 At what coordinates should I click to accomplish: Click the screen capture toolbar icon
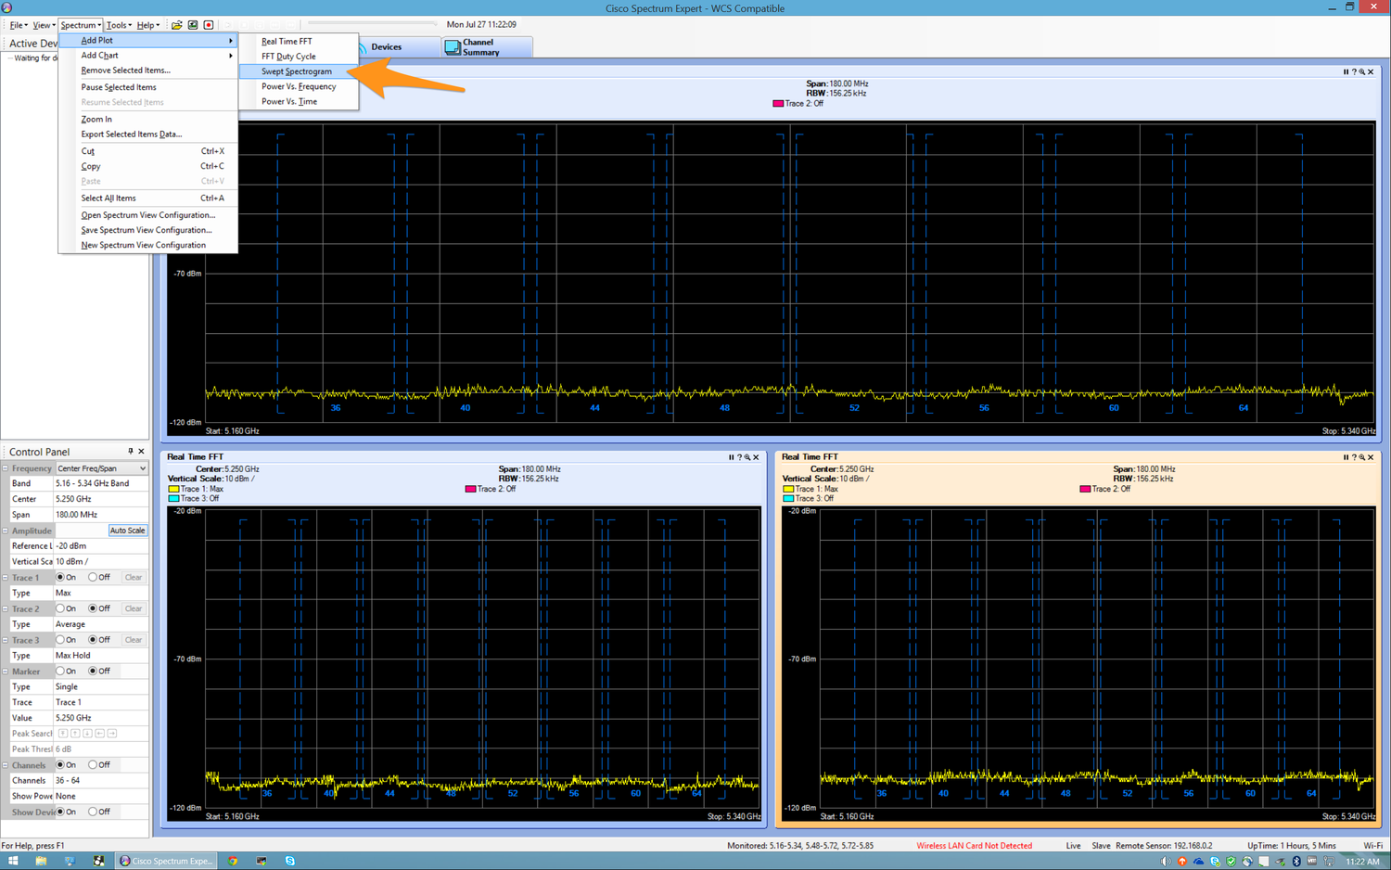193,25
